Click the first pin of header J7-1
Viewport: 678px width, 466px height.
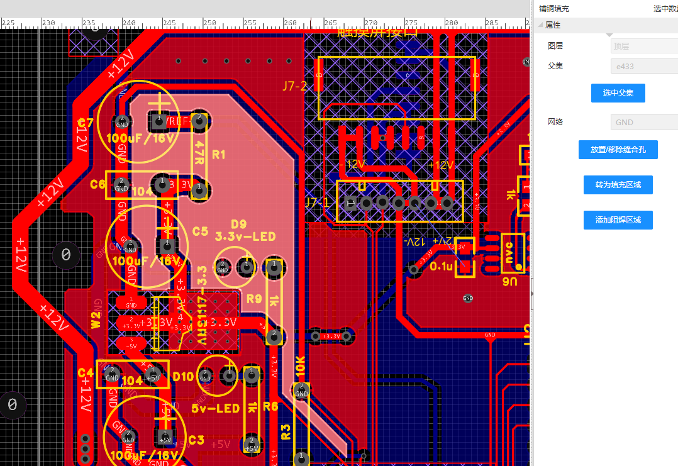point(350,202)
